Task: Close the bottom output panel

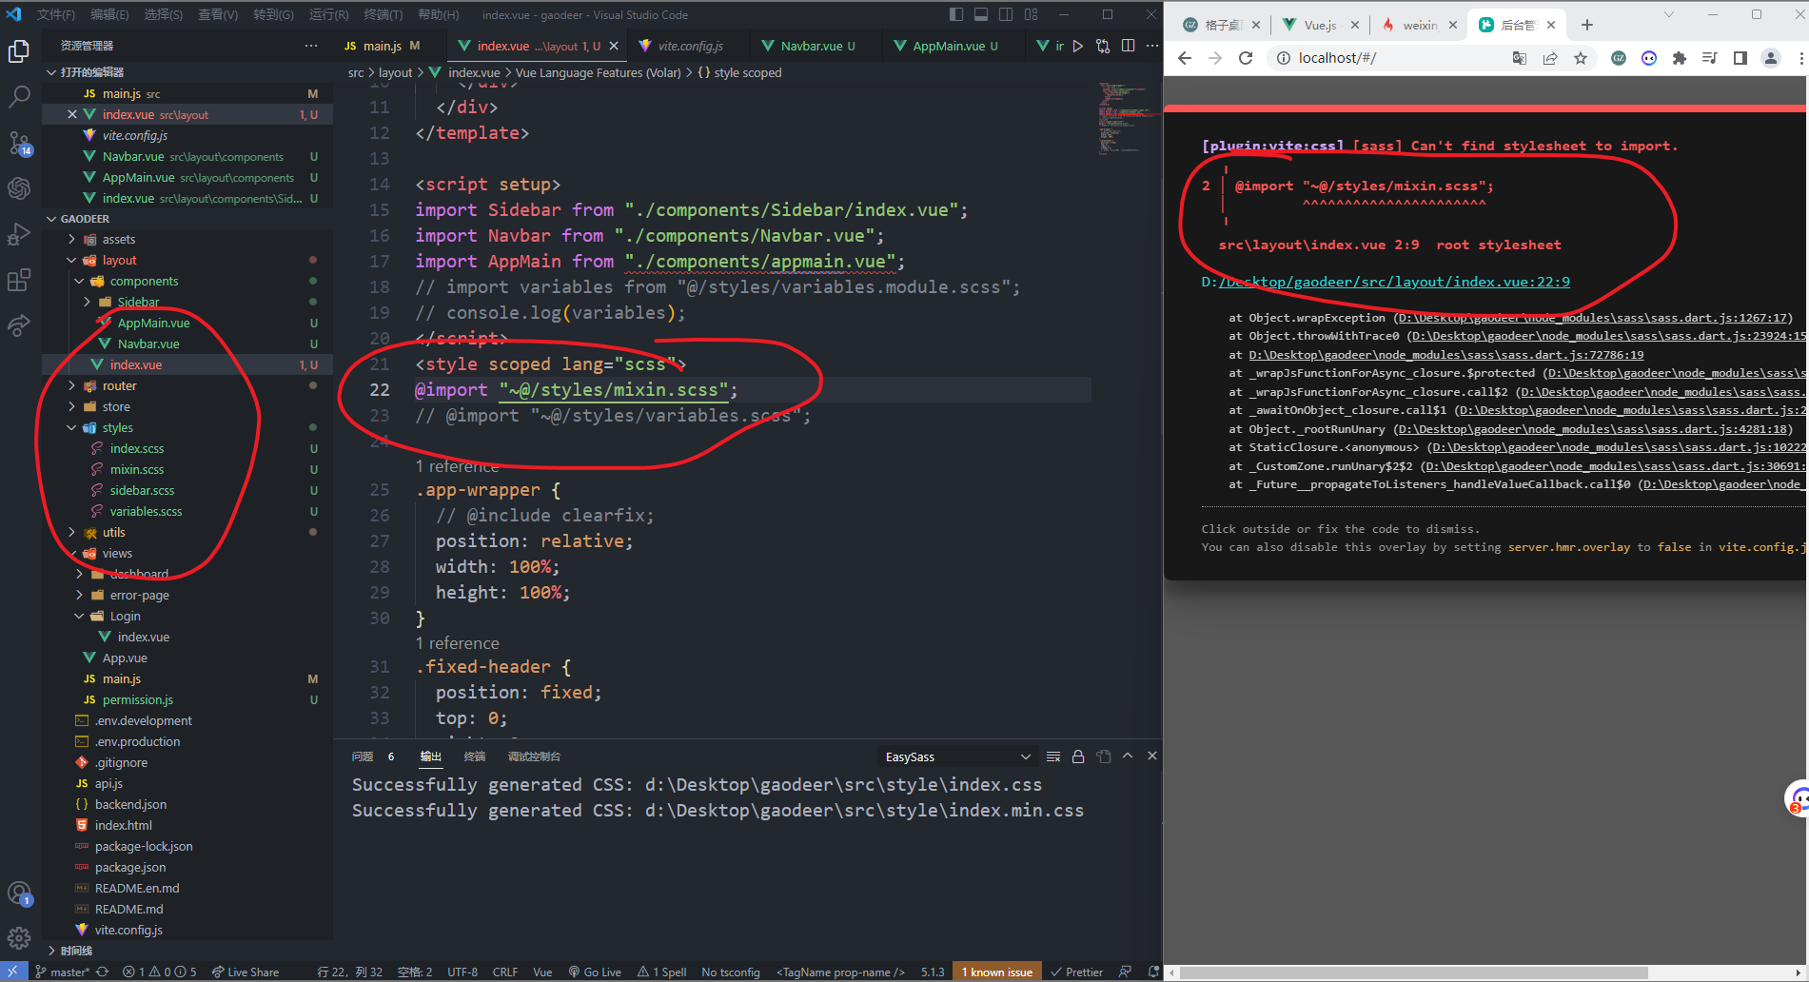Action: (1152, 756)
